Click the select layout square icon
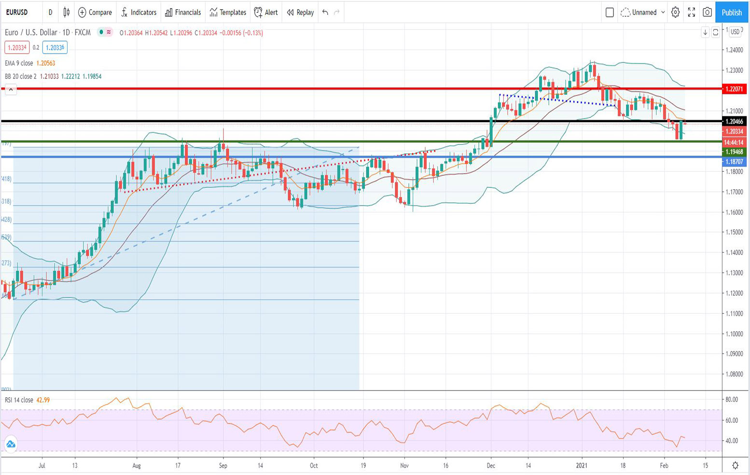Image resolution: width=750 pixels, height=475 pixels. click(x=610, y=12)
